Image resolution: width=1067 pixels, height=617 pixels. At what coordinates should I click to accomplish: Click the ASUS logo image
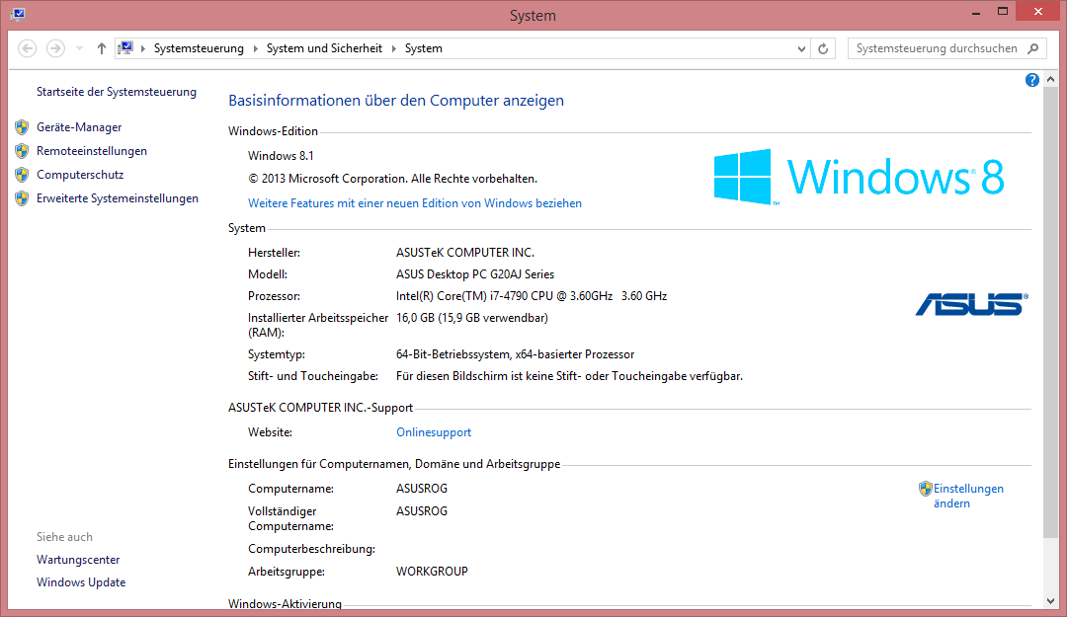coord(972,304)
